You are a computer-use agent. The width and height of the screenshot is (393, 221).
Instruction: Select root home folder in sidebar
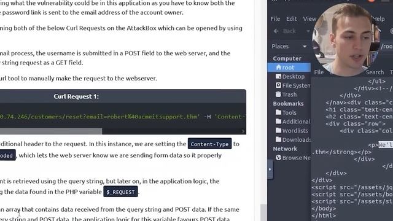tap(289, 68)
